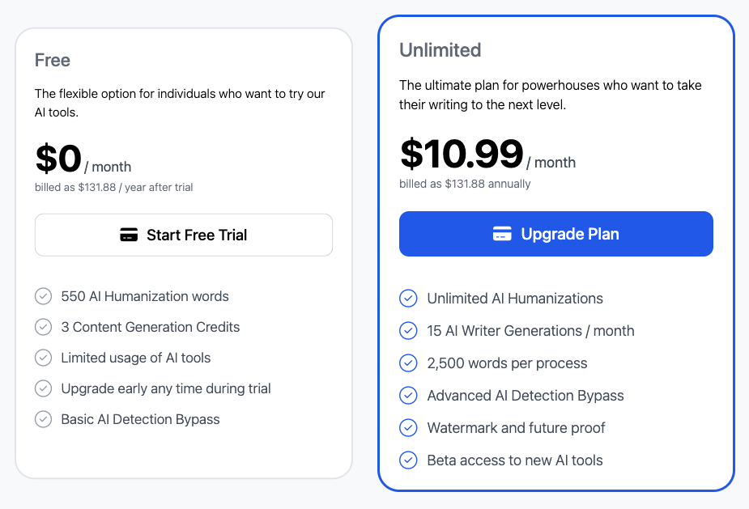Viewport: 749px width, 509px height.
Task: Click blue check next to 15 AI Writer Generations
Action: pos(408,331)
